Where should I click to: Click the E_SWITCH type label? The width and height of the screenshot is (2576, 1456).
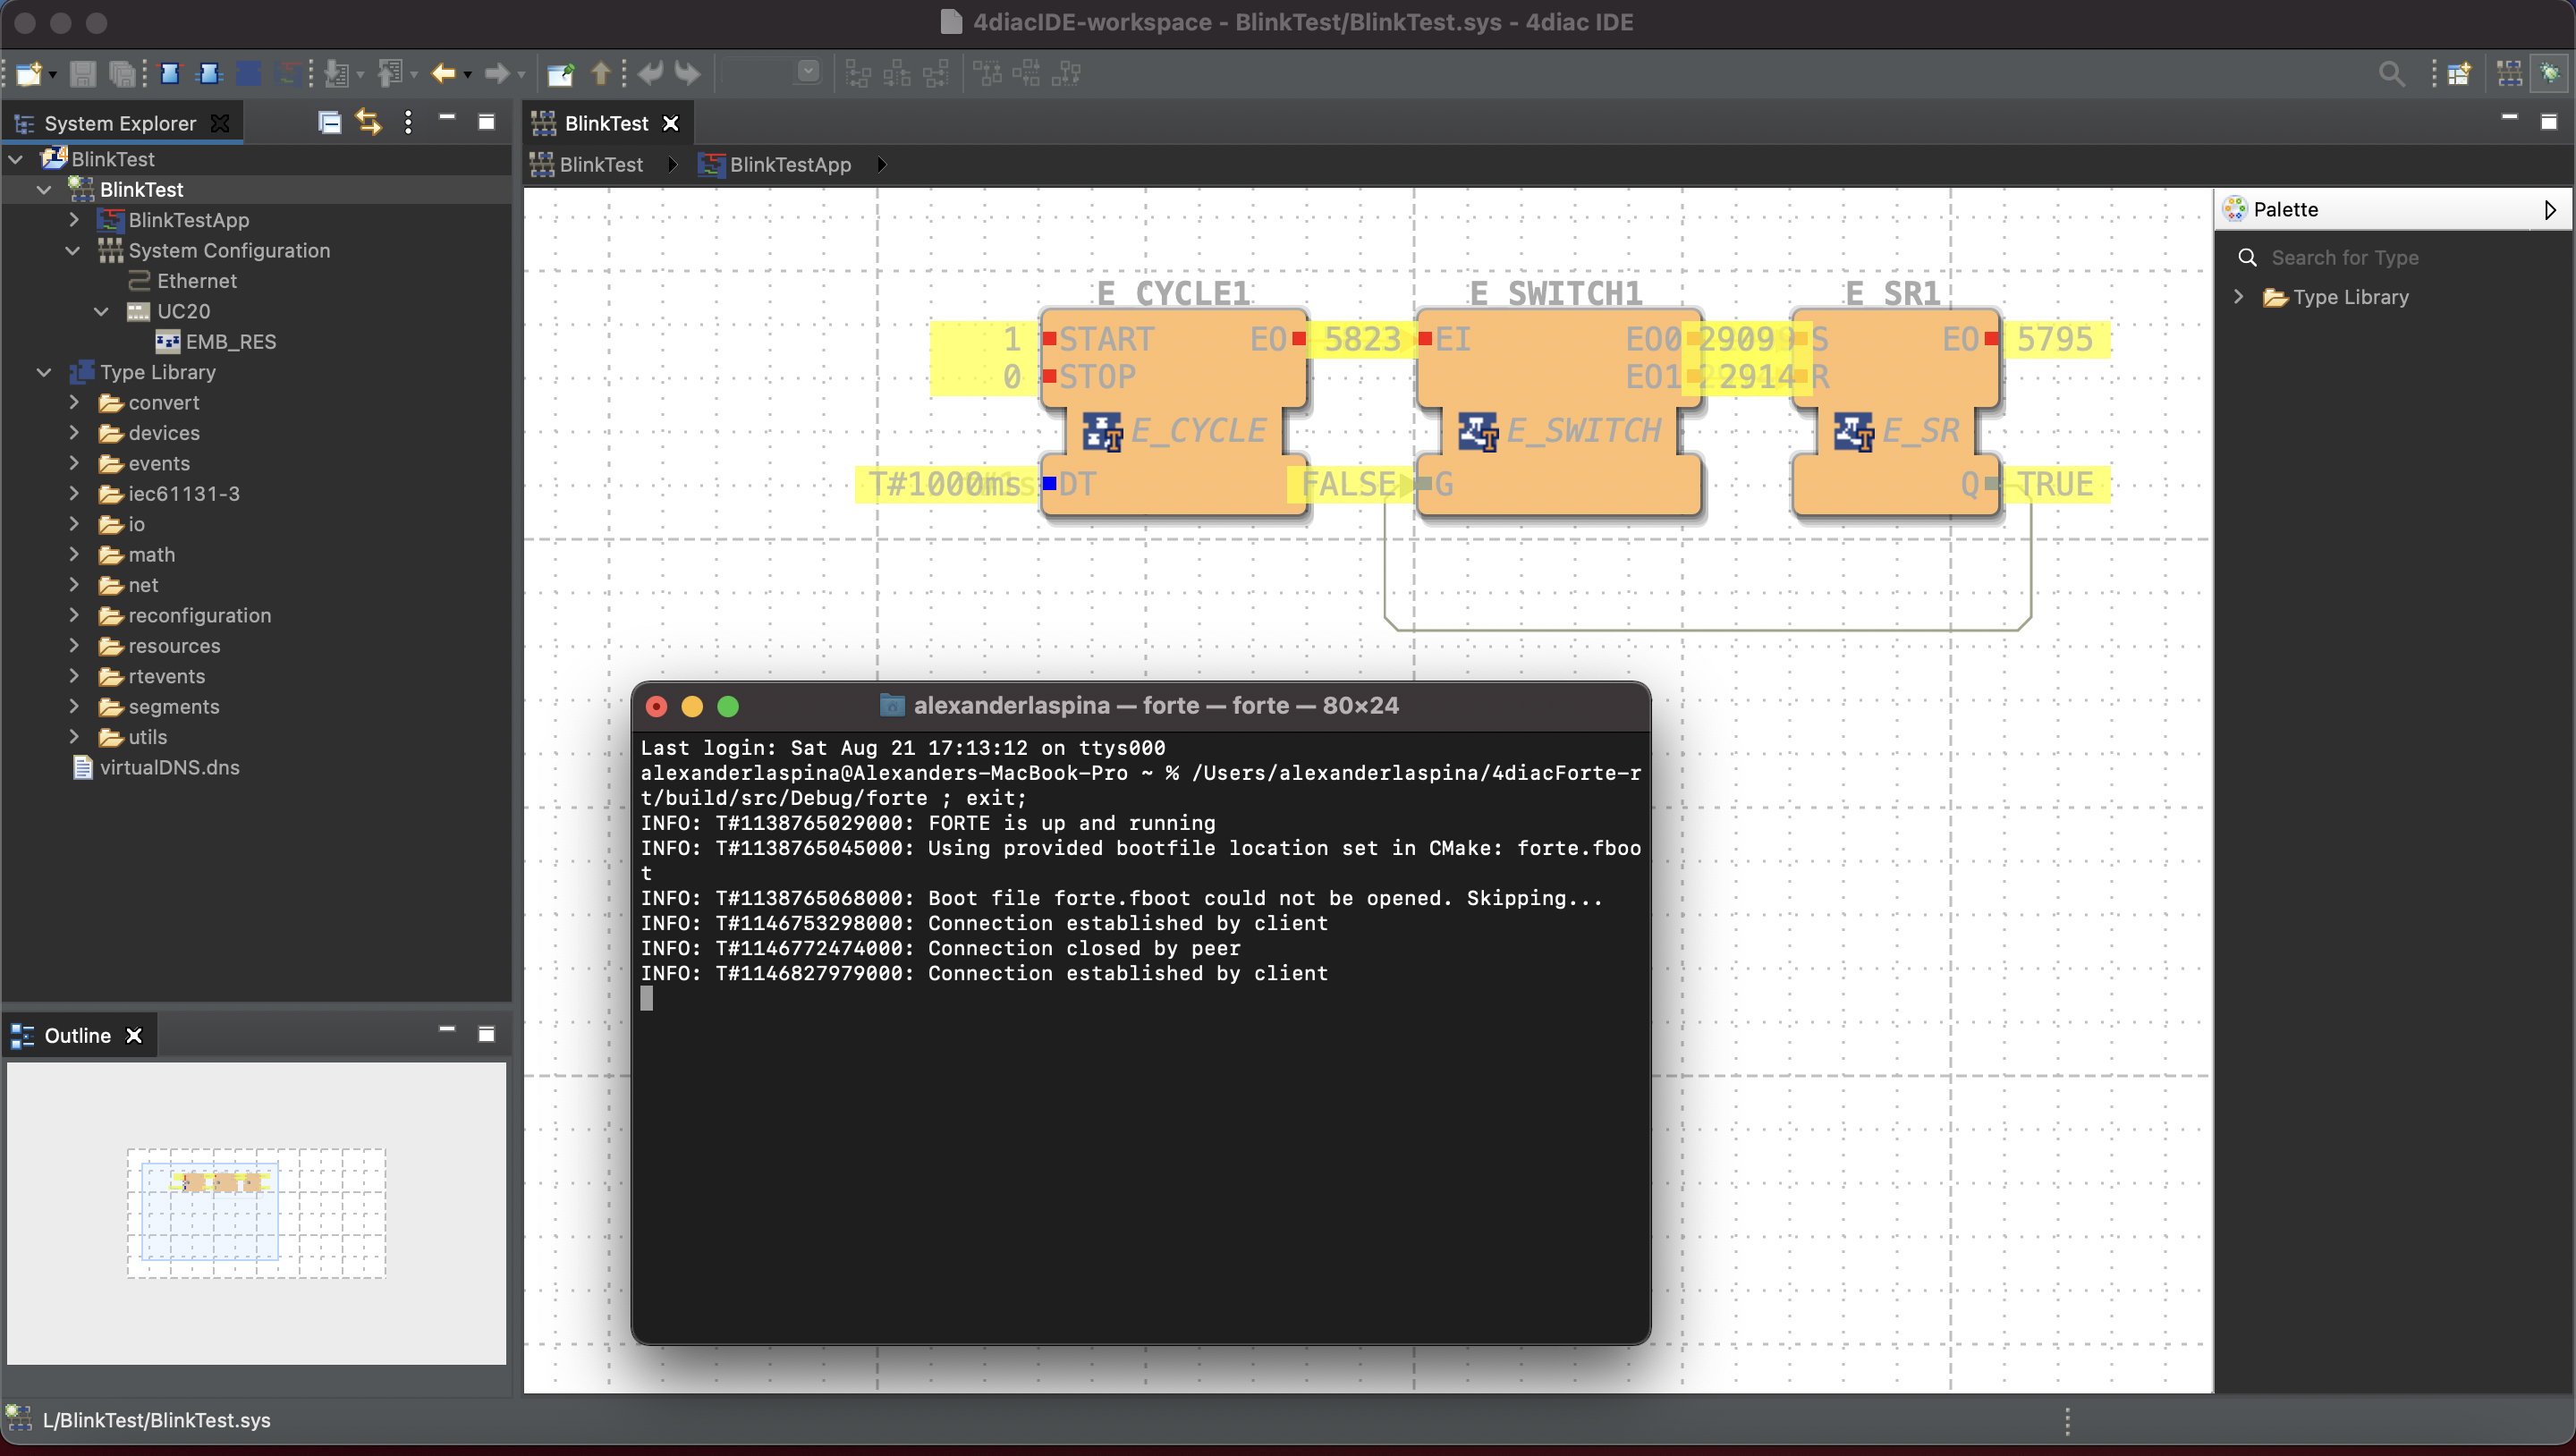pos(1583,431)
